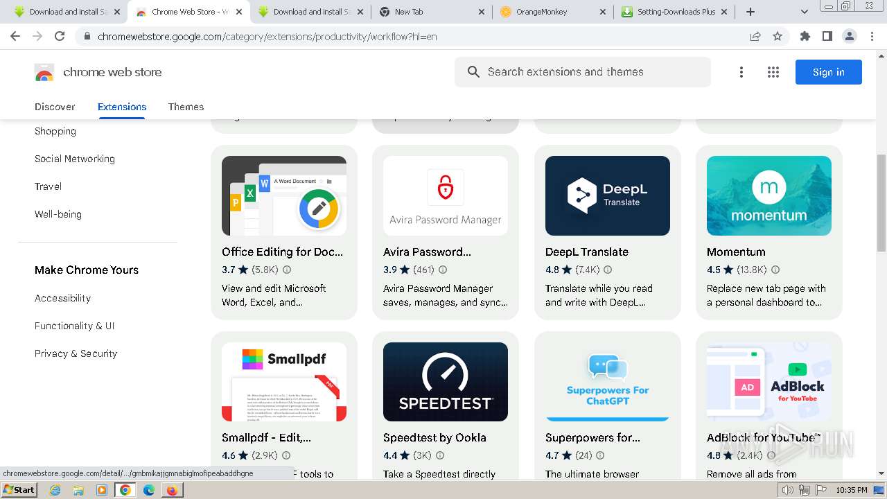Click the info icon next to Avira rating
Viewport: 887px width, 499px height.
443,270
